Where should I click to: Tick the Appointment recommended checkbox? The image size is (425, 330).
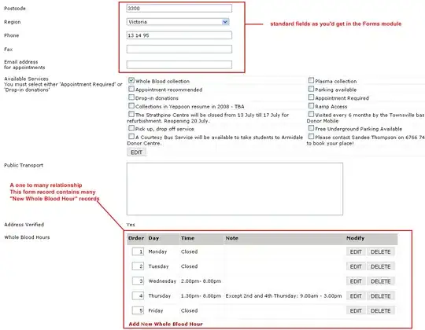pos(131,89)
